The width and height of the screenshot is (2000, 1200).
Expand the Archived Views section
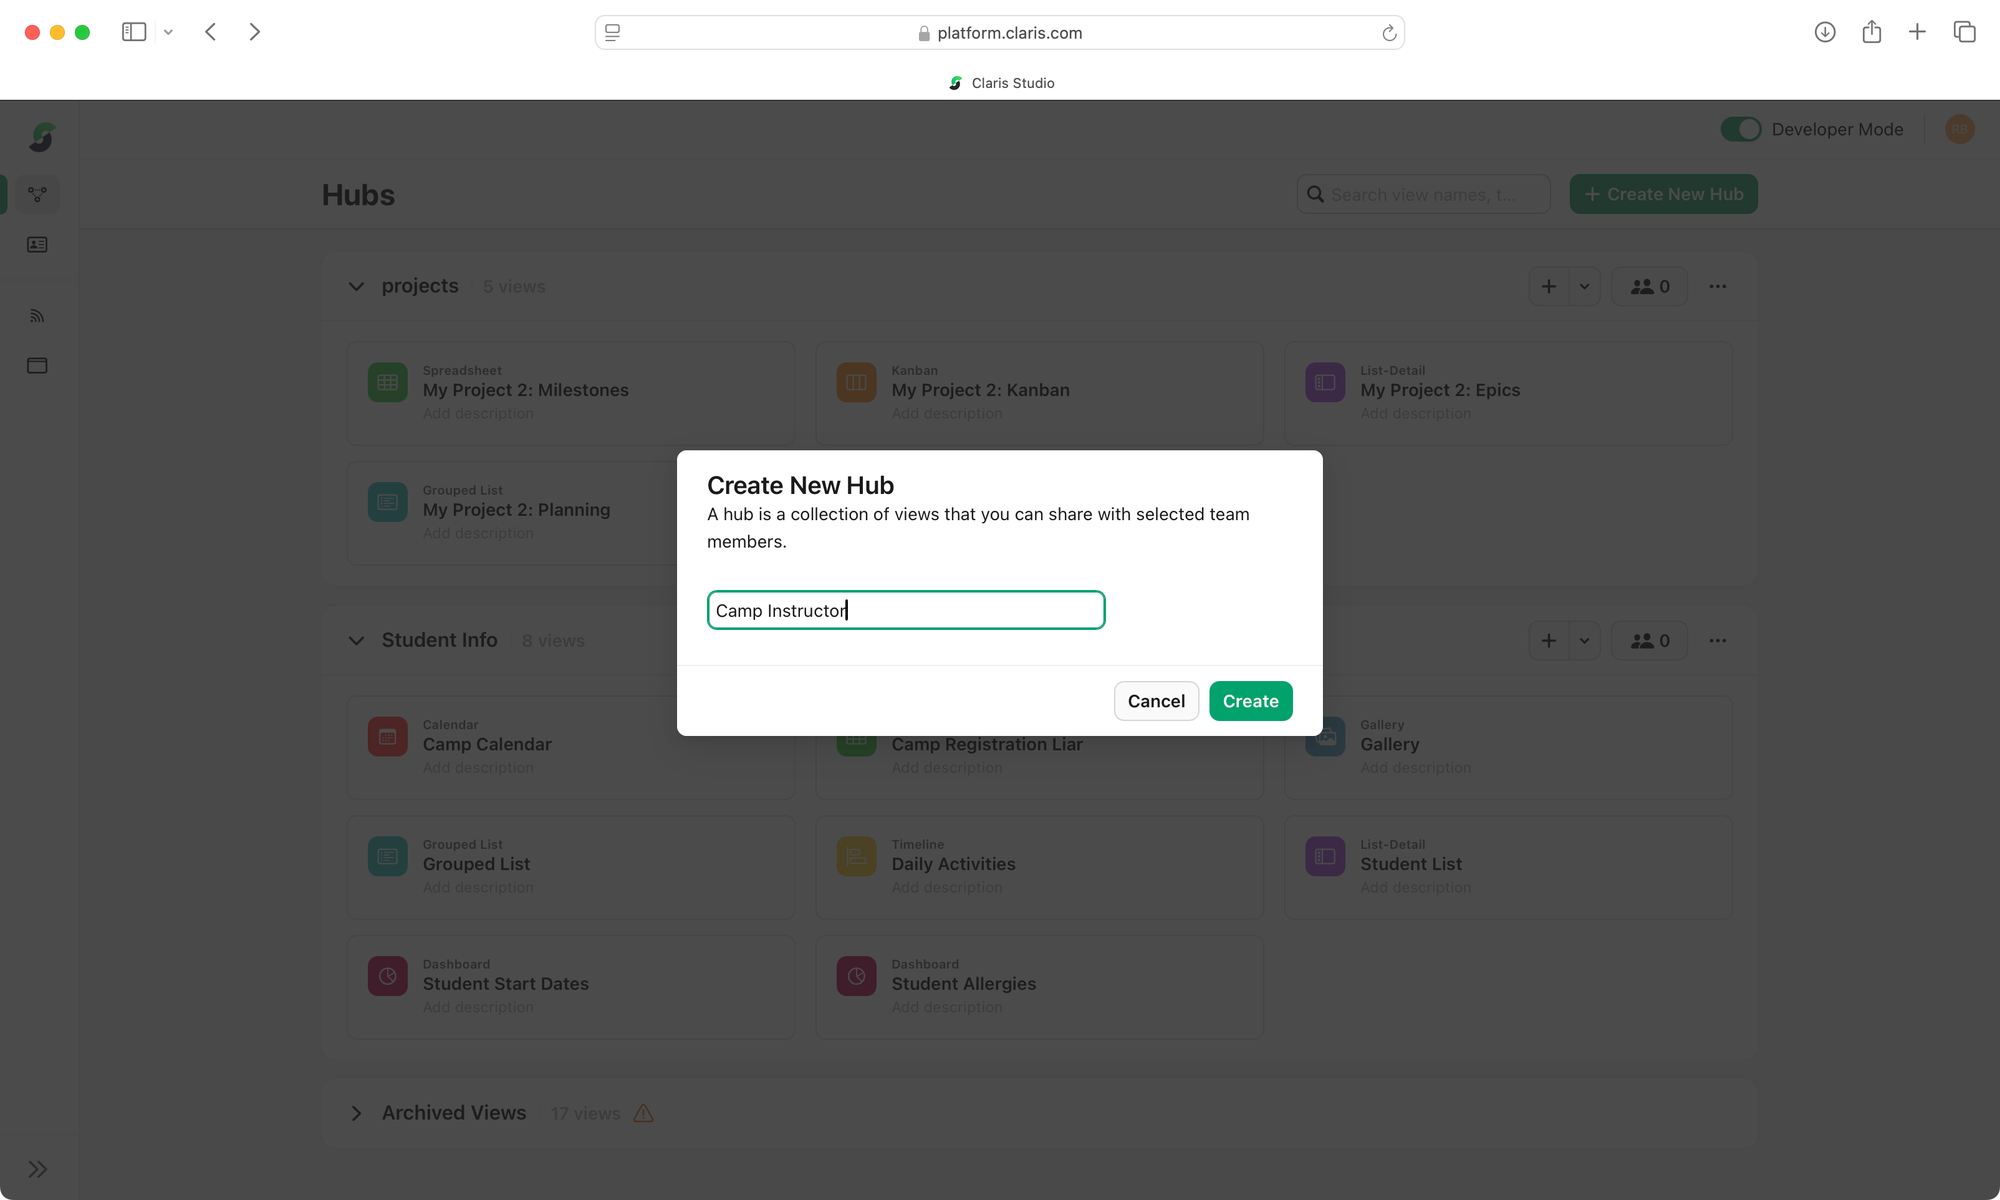[x=357, y=1113]
